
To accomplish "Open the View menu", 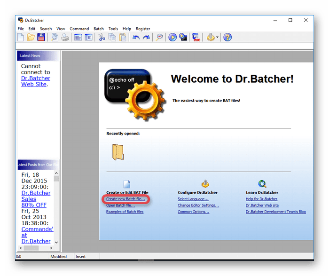I will pos(61,29).
